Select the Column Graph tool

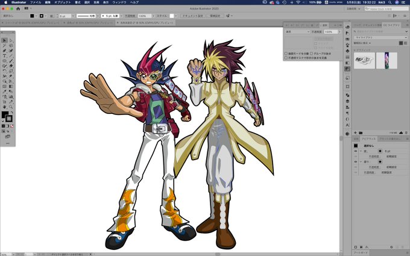click(11, 96)
